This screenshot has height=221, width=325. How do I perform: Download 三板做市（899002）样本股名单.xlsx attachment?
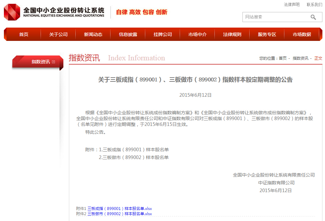120,214
